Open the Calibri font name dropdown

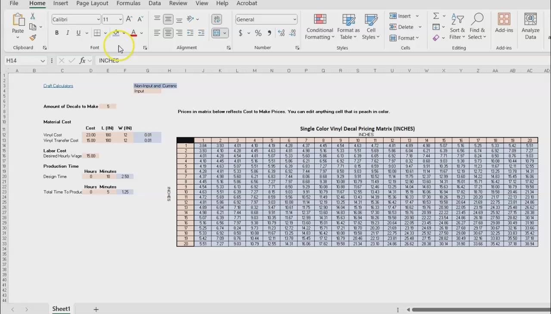coord(98,19)
